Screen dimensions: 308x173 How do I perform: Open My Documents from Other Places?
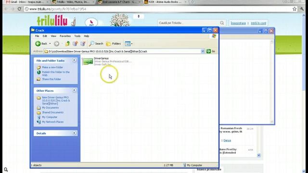[x=50, y=108]
